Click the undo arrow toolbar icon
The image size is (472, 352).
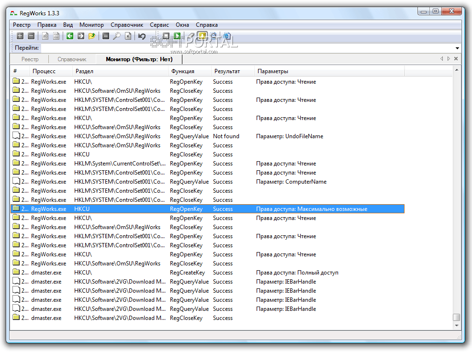pos(142,36)
